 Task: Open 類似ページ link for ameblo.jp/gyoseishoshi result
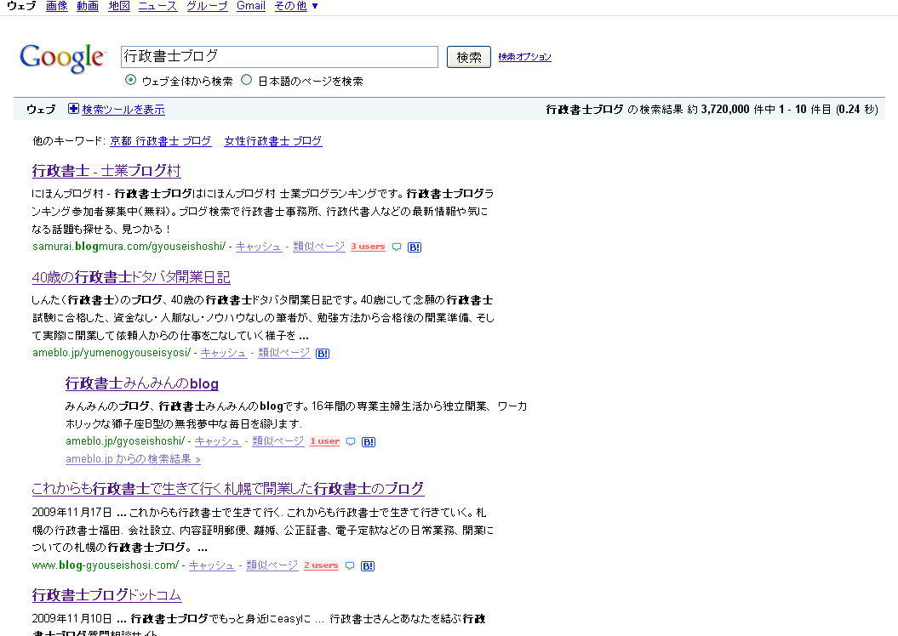[278, 441]
